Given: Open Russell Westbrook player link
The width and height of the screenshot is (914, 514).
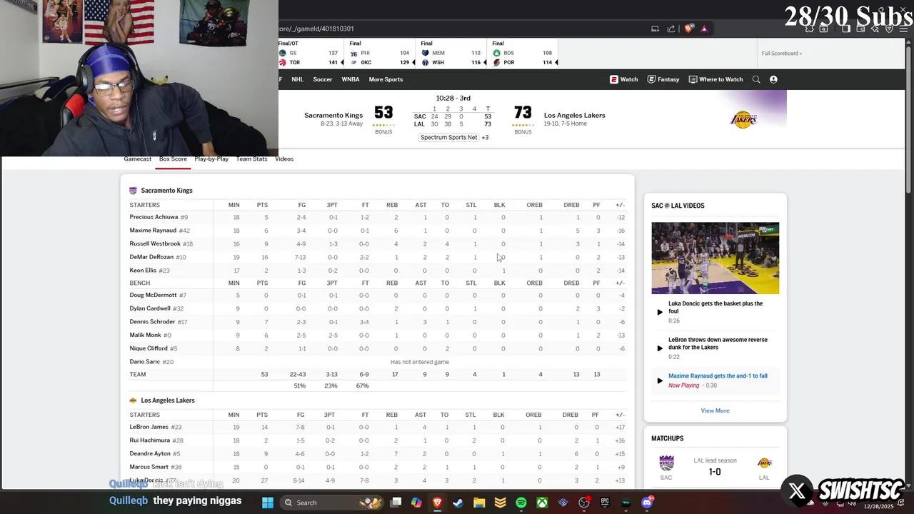Looking at the screenshot, I should click(155, 243).
